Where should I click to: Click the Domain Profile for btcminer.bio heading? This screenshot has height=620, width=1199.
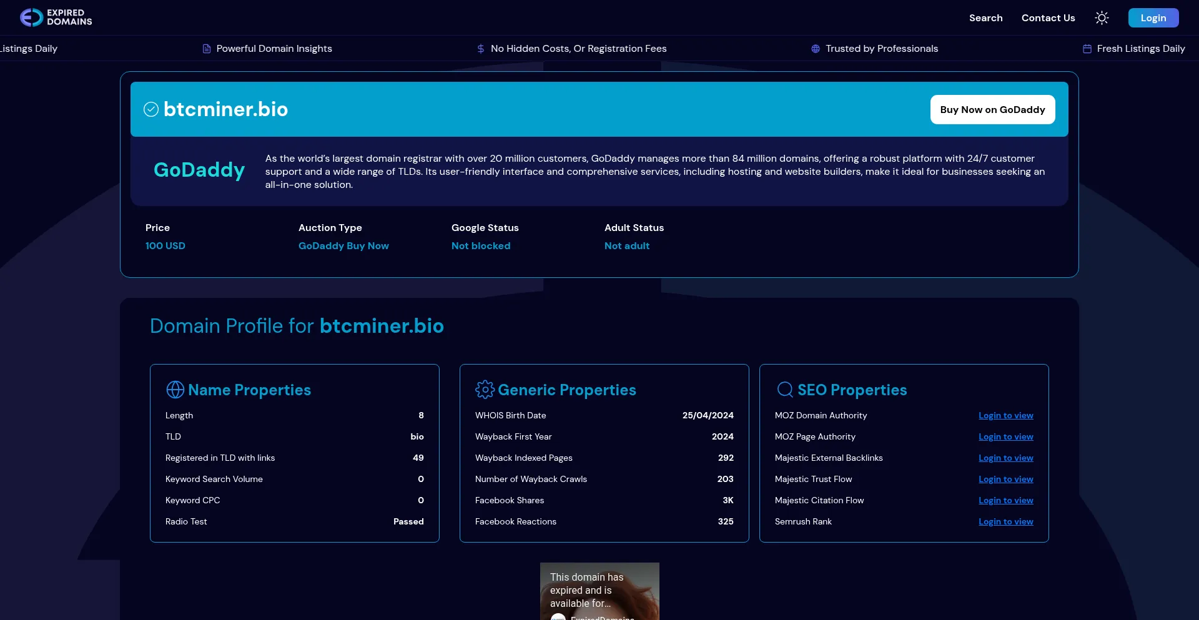point(297,326)
